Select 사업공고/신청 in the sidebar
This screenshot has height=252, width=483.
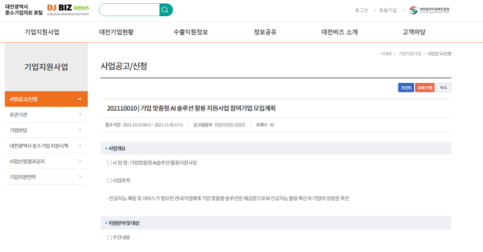point(46,99)
